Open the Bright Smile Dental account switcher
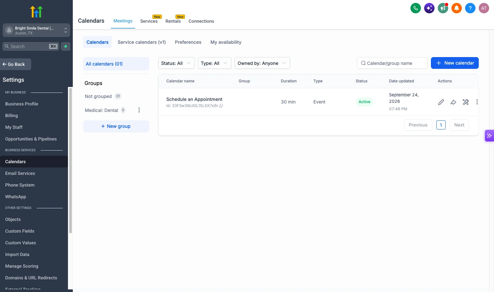 click(x=36, y=30)
